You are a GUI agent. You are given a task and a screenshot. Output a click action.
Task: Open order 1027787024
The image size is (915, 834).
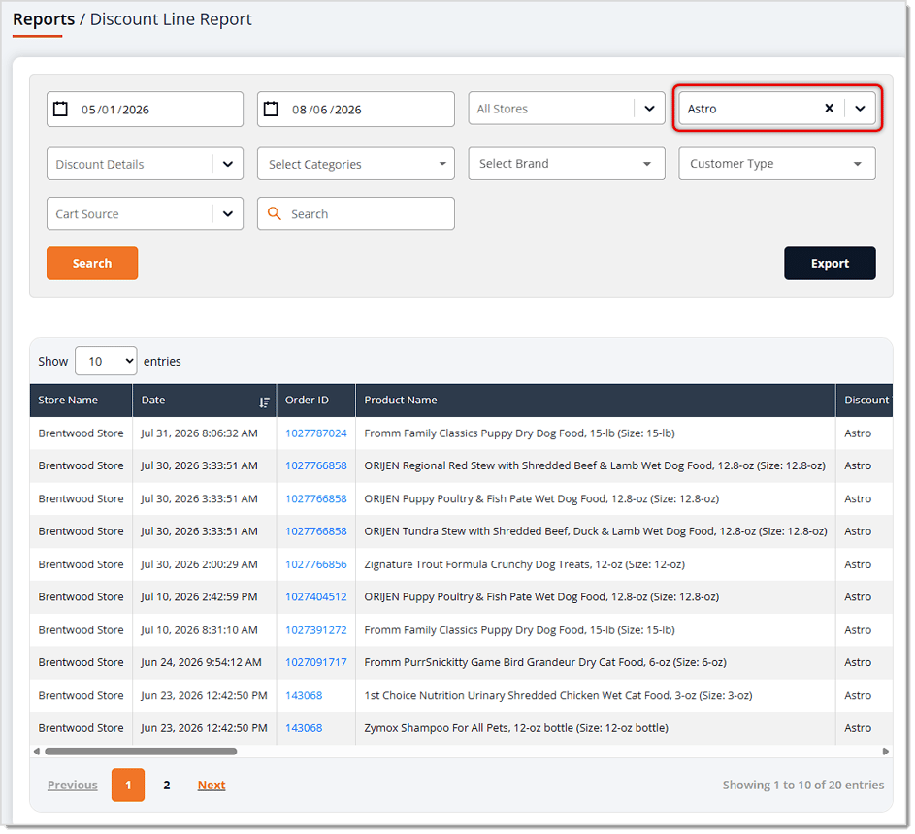[x=315, y=433]
